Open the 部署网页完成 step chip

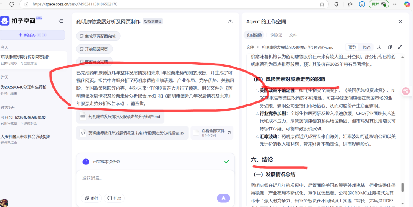(x=94, y=62)
